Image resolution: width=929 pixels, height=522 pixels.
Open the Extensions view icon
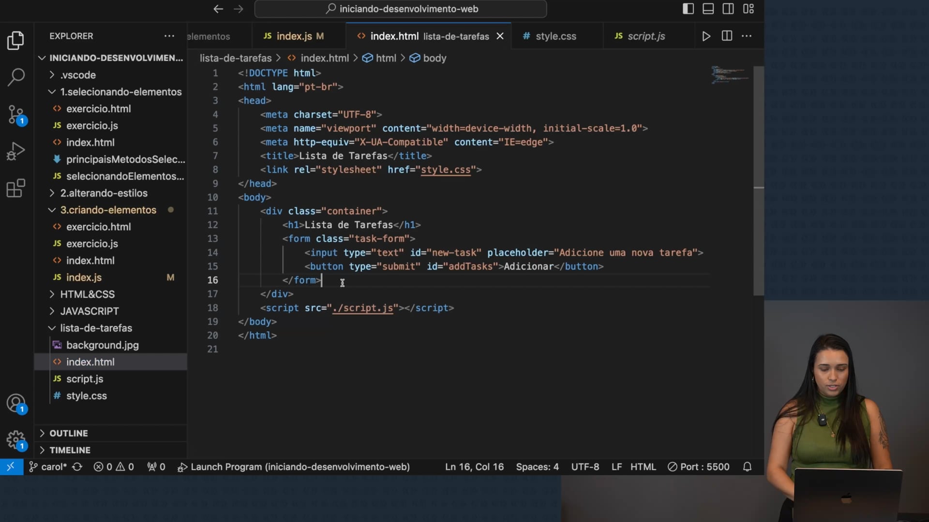click(x=16, y=188)
